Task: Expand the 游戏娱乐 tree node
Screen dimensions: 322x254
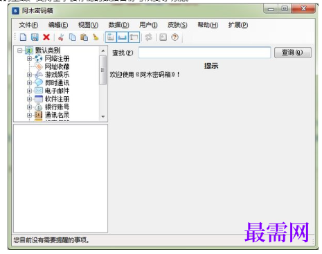Action: coord(29,75)
